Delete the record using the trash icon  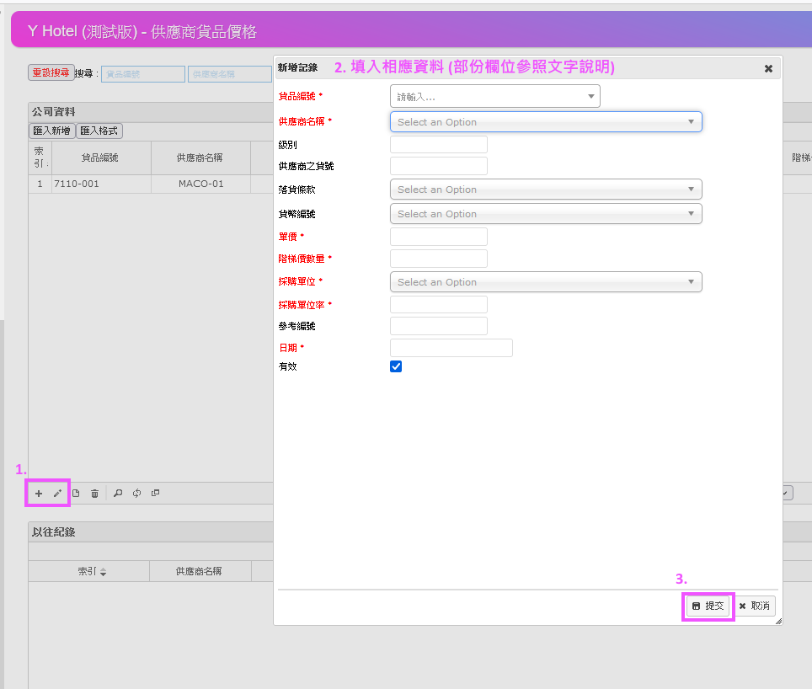click(x=94, y=493)
